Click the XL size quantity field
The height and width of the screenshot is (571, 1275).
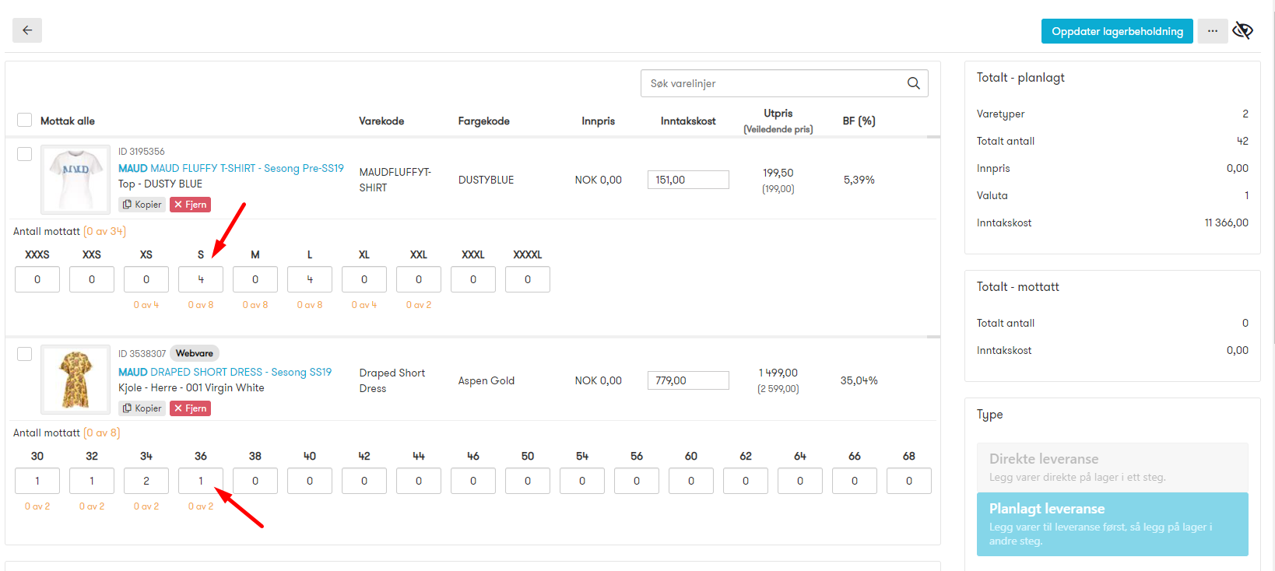click(x=364, y=279)
